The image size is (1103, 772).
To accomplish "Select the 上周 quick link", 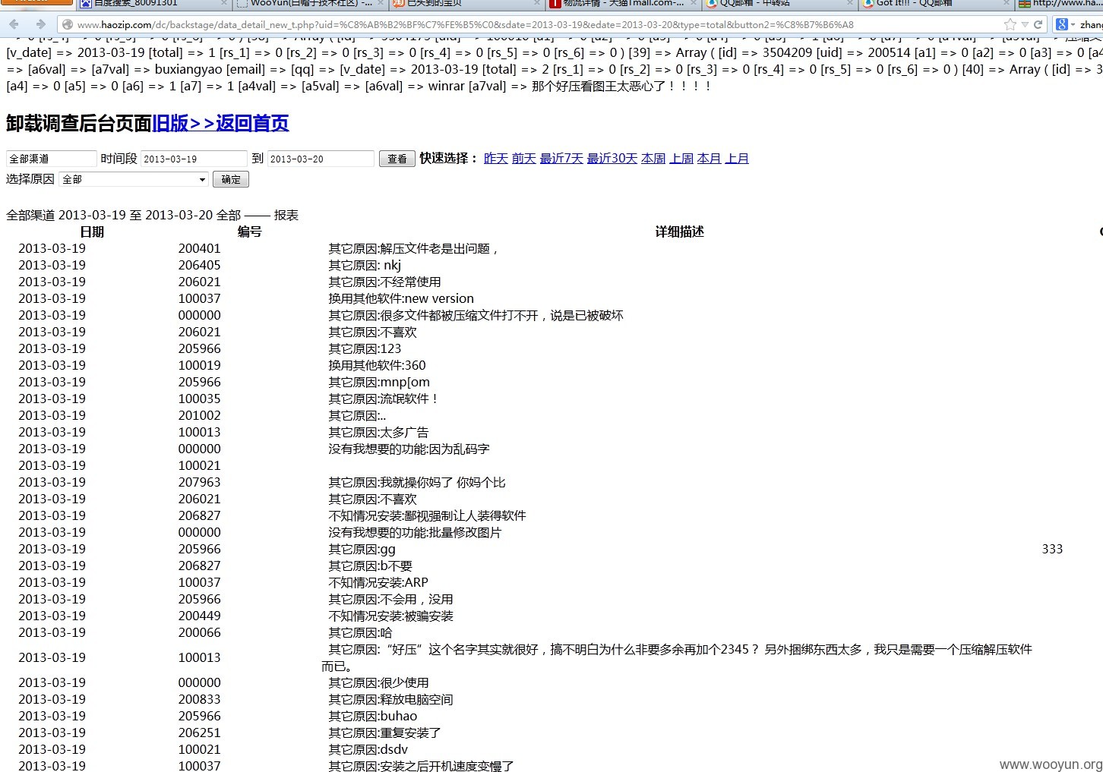I will click(681, 158).
